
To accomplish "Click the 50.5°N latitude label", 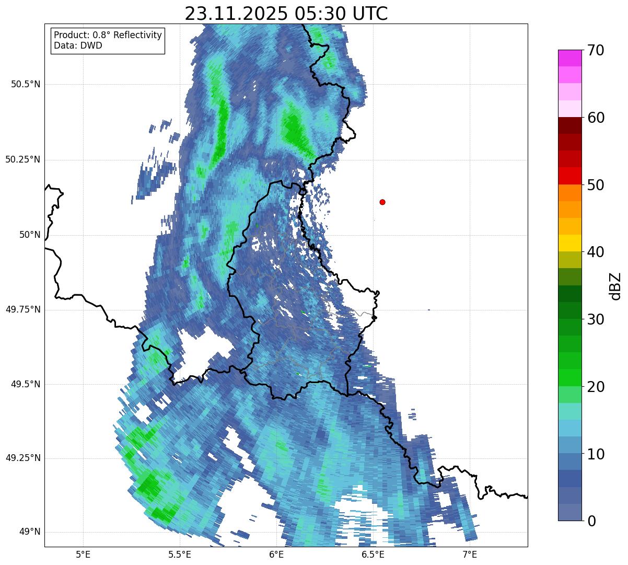I will (26, 84).
